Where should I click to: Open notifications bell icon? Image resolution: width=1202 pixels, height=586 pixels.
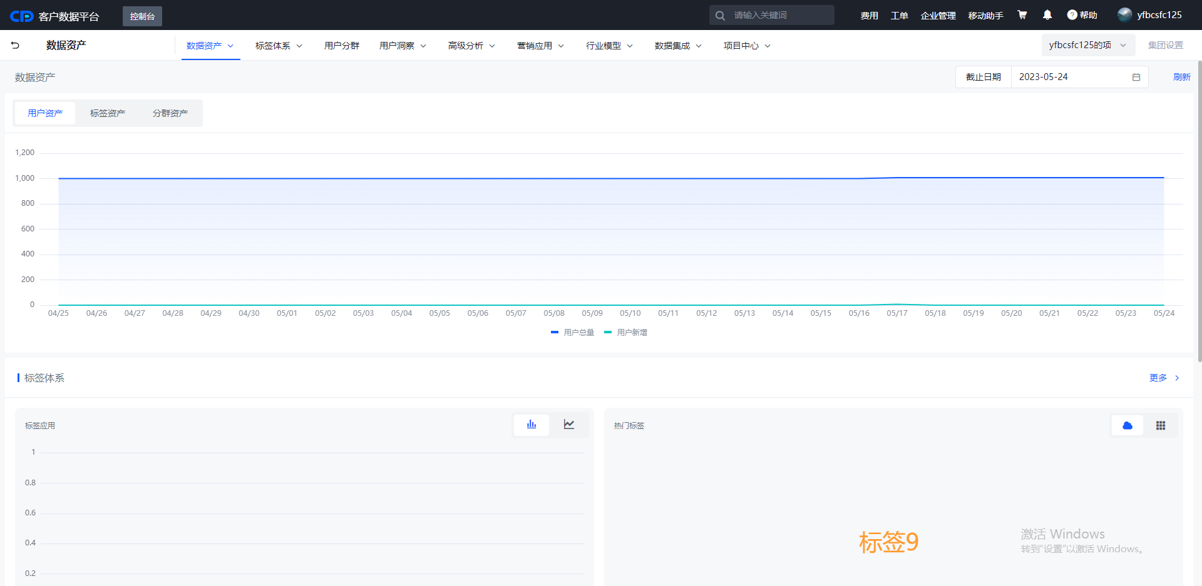(1047, 15)
